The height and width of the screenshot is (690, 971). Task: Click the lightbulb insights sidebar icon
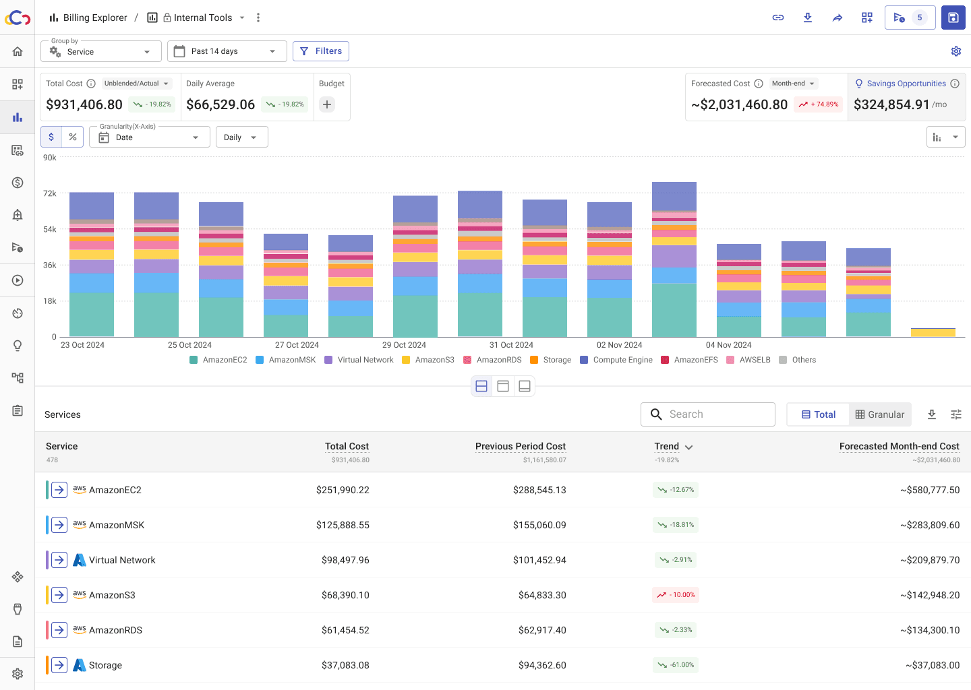(x=18, y=346)
